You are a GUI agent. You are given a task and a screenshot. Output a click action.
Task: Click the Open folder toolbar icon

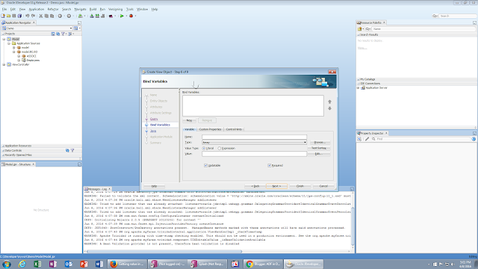point(8,16)
